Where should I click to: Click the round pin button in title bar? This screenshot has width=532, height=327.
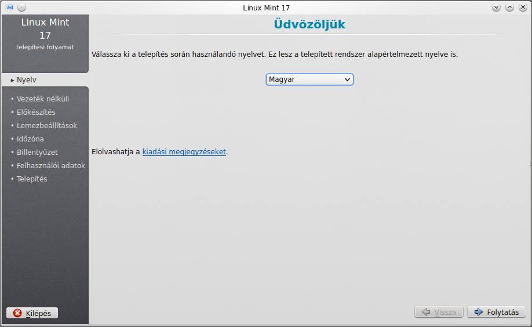click(x=21, y=7)
